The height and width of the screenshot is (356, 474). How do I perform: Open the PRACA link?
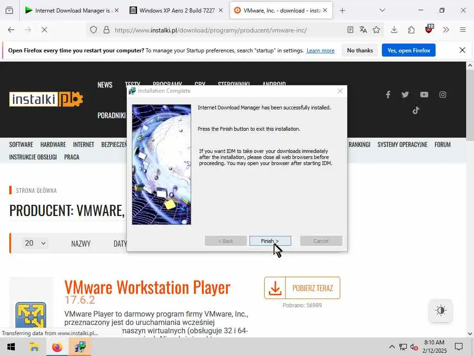click(x=72, y=157)
